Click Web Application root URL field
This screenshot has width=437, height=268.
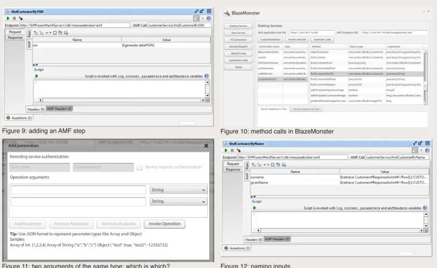pos(311,33)
